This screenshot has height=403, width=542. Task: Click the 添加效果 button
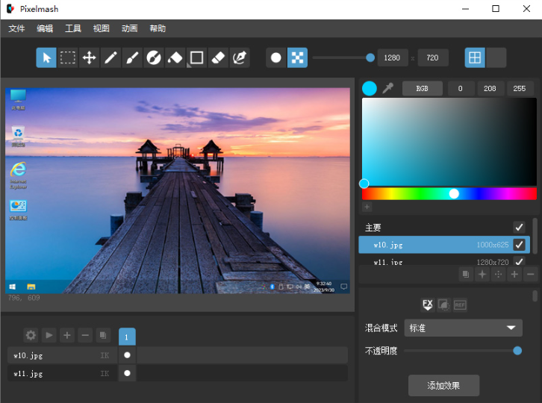443,385
